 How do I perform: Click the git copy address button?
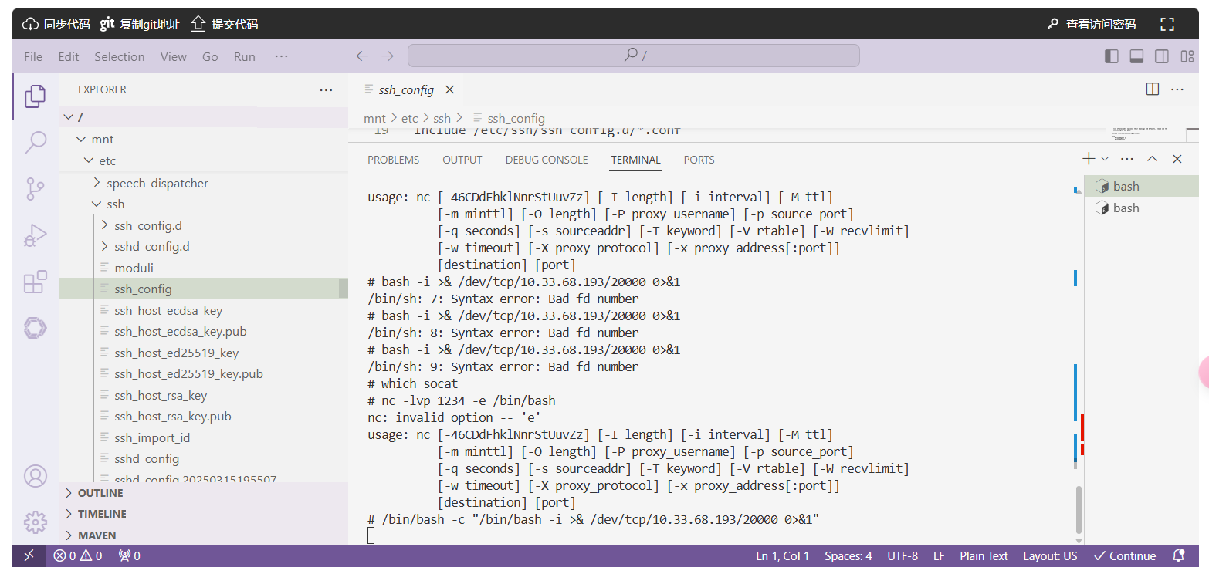pos(140,25)
